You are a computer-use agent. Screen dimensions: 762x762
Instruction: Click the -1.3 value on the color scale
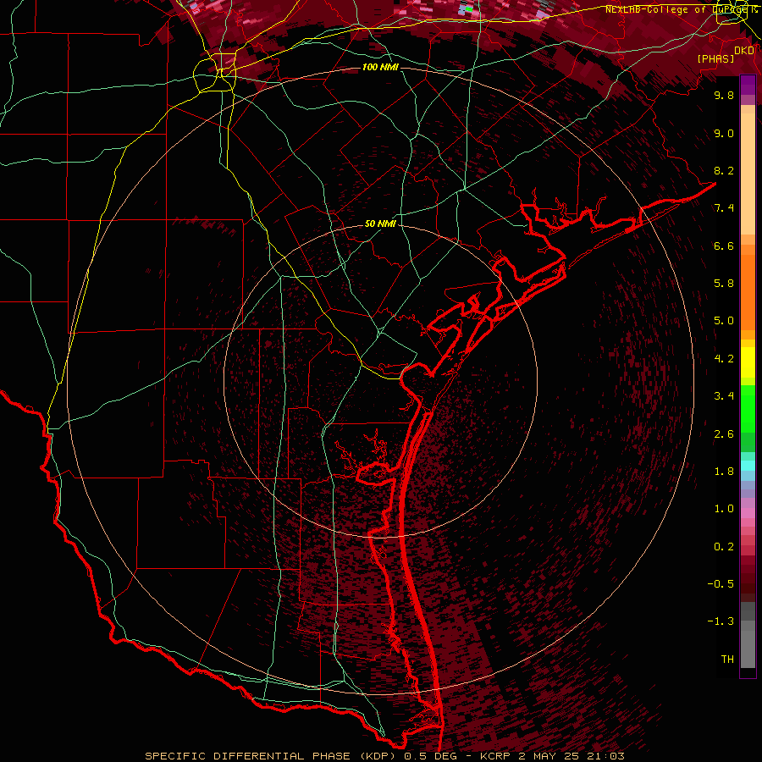[721, 621]
